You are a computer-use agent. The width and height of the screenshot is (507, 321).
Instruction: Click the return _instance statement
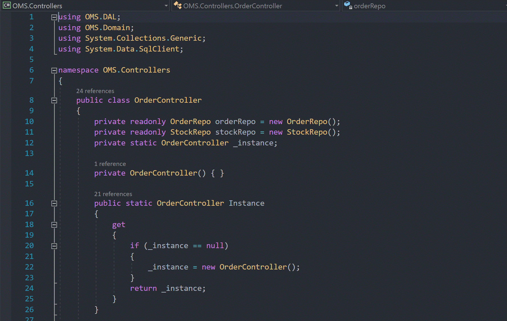(x=168, y=288)
